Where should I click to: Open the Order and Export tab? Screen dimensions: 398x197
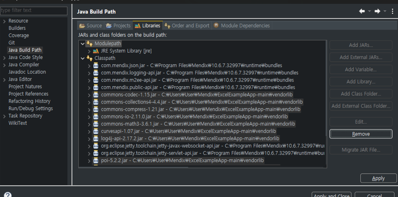point(187,26)
